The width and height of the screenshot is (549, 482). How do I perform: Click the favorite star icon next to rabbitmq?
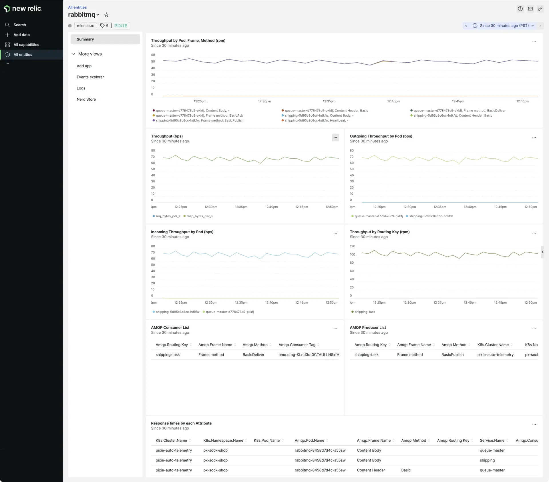tap(106, 15)
